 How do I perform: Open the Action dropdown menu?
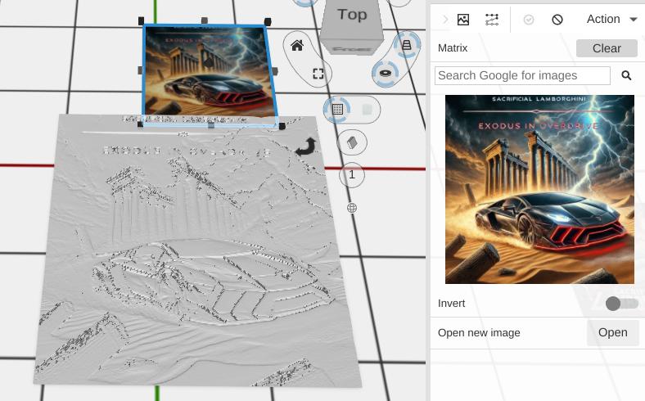611,19
